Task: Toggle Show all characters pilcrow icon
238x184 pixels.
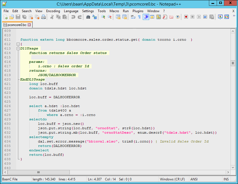Action: coord(139,17)
